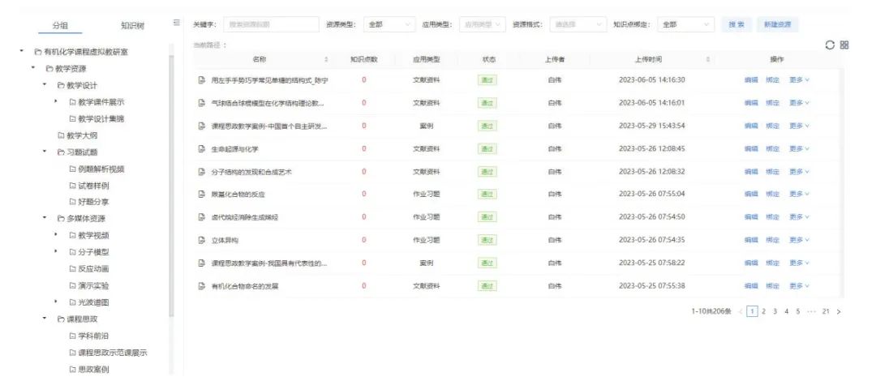Click the previous page arrow

(x=741, y=312)
